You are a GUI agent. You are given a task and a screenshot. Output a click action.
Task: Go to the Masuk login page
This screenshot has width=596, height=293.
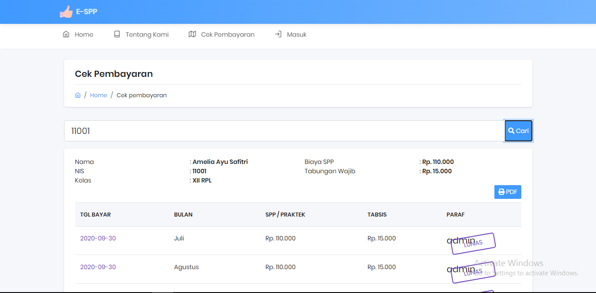296,34
